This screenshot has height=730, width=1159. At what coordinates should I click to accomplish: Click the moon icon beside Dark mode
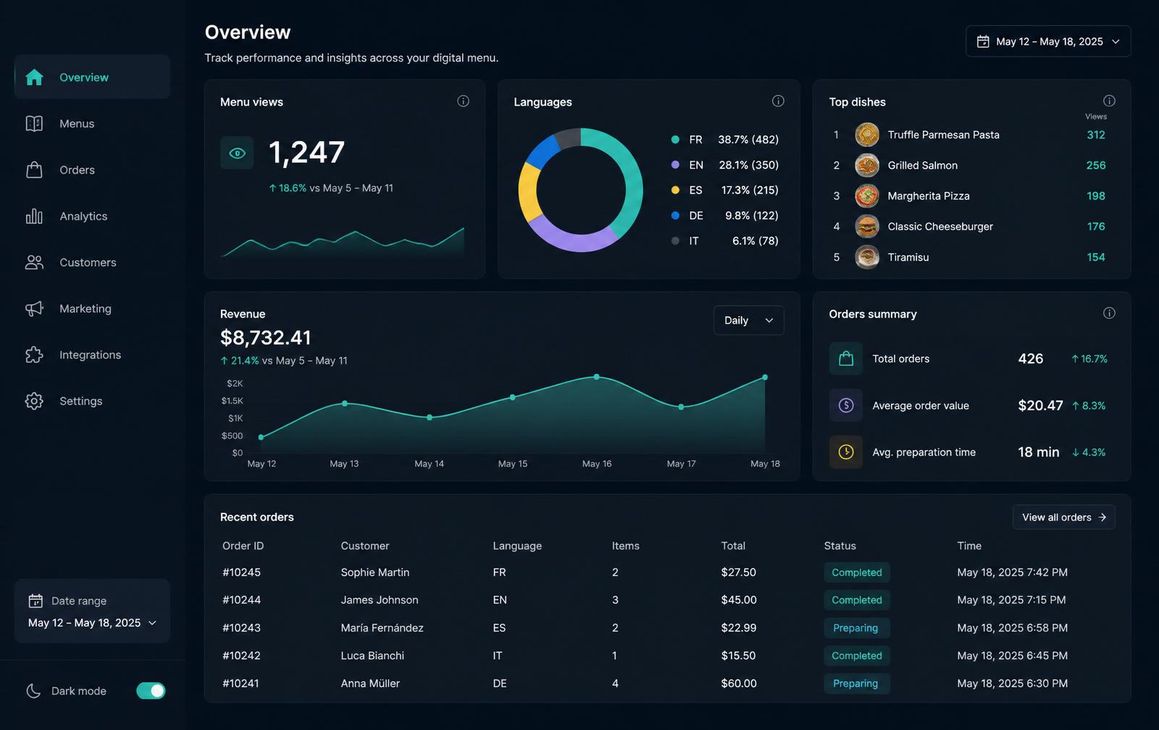[x=33, y=691]
